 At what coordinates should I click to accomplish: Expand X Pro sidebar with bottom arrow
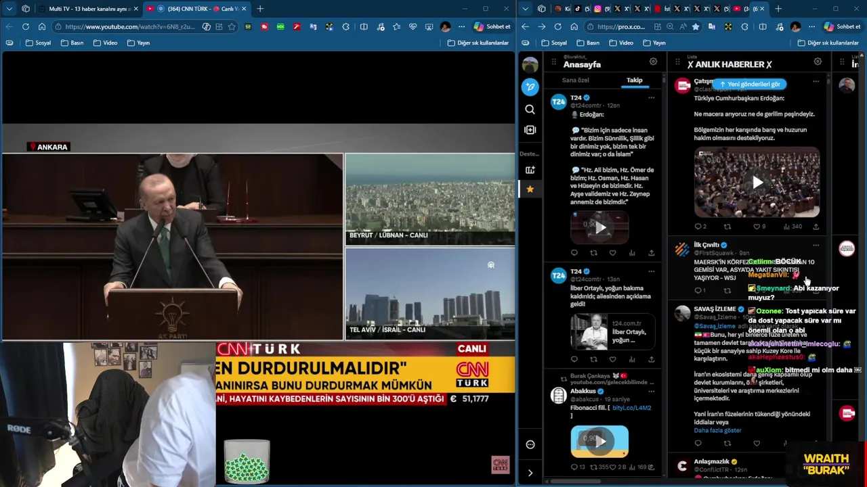coord(530,473)
